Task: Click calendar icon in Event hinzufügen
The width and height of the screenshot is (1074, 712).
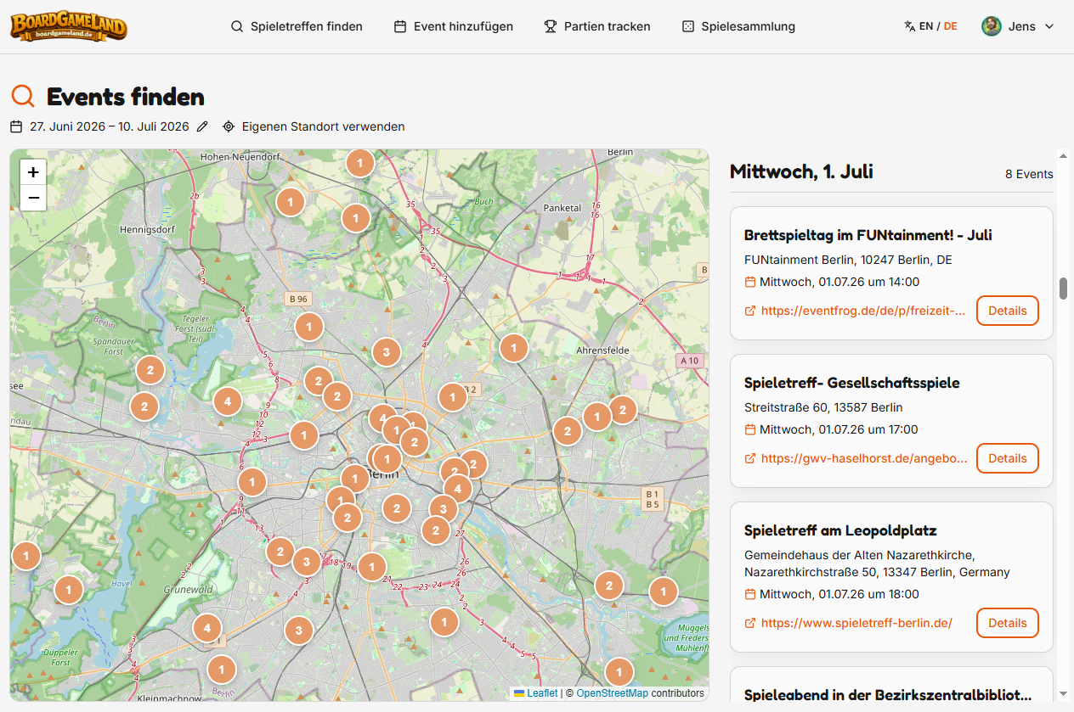Action: click(x=400, y=26)
